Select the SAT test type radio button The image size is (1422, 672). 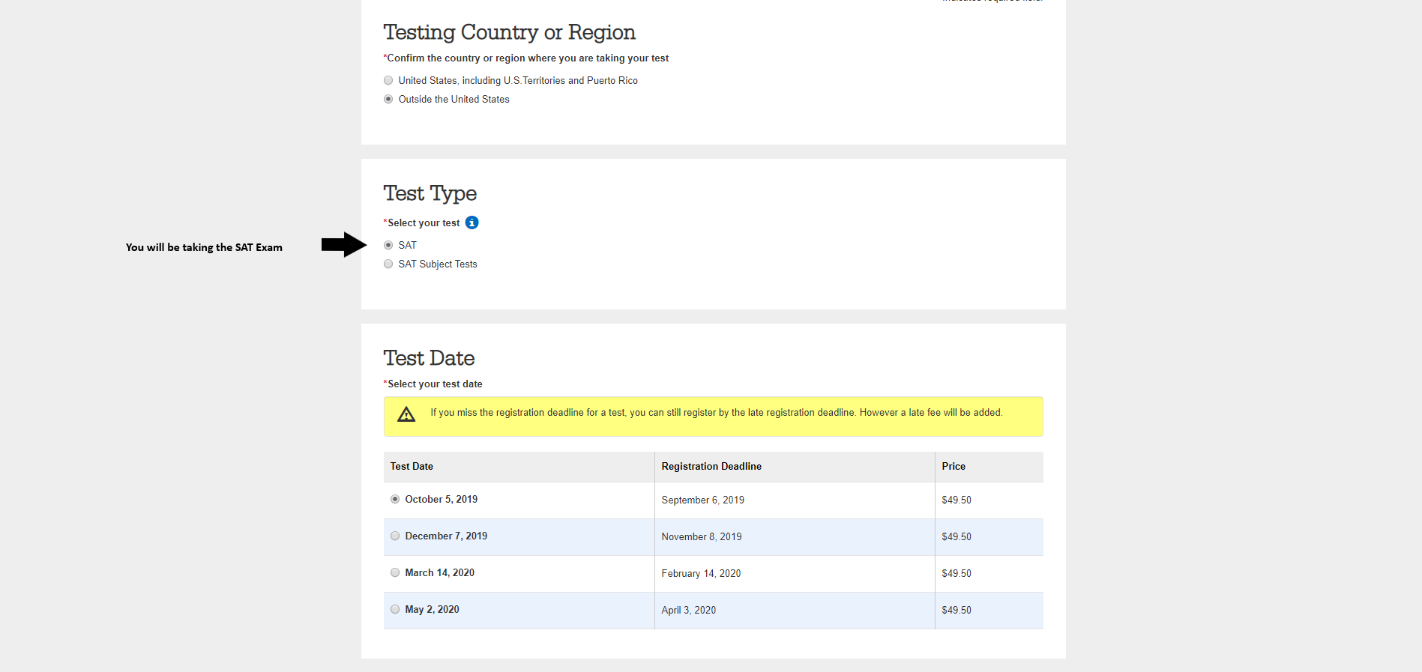point(388,245)
